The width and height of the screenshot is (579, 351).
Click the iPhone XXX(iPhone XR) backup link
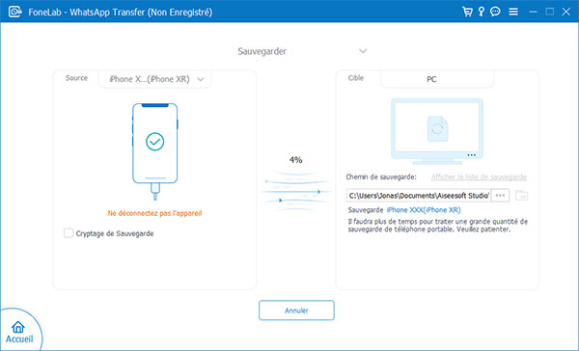coord(424,210)
